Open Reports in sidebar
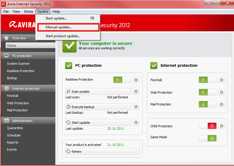 pos(12,142)
